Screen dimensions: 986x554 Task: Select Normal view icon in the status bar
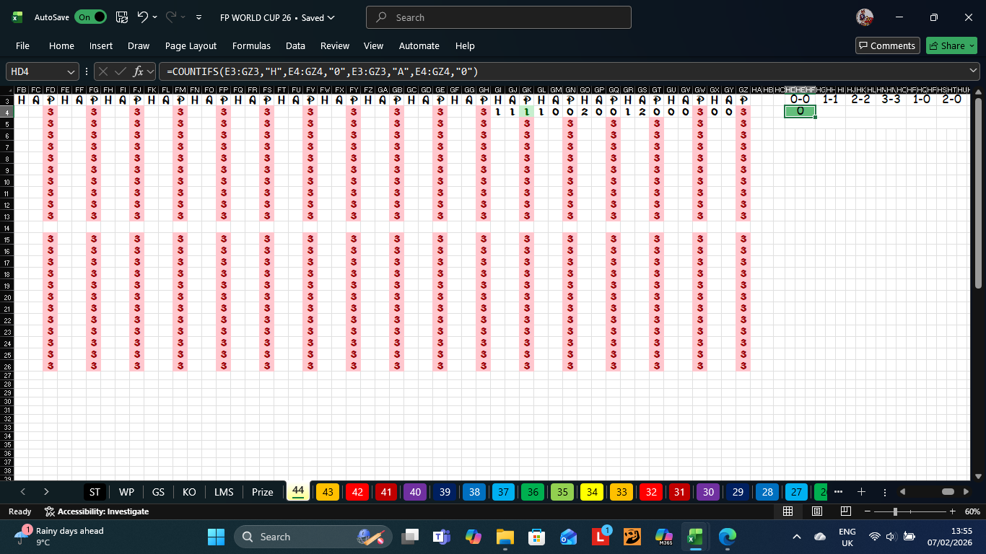(x=788, y=511)
